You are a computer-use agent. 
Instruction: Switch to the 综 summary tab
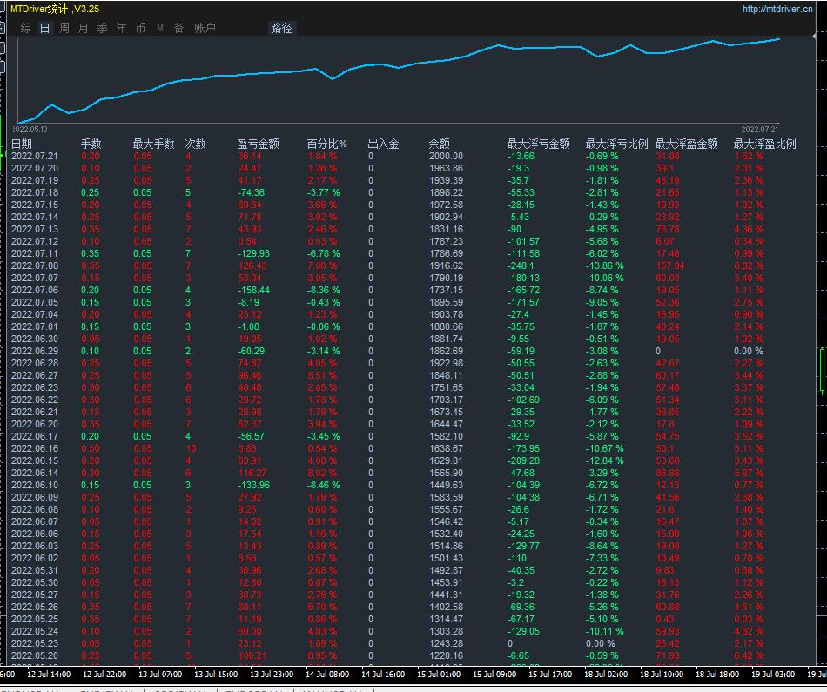(x=25, y=28)
